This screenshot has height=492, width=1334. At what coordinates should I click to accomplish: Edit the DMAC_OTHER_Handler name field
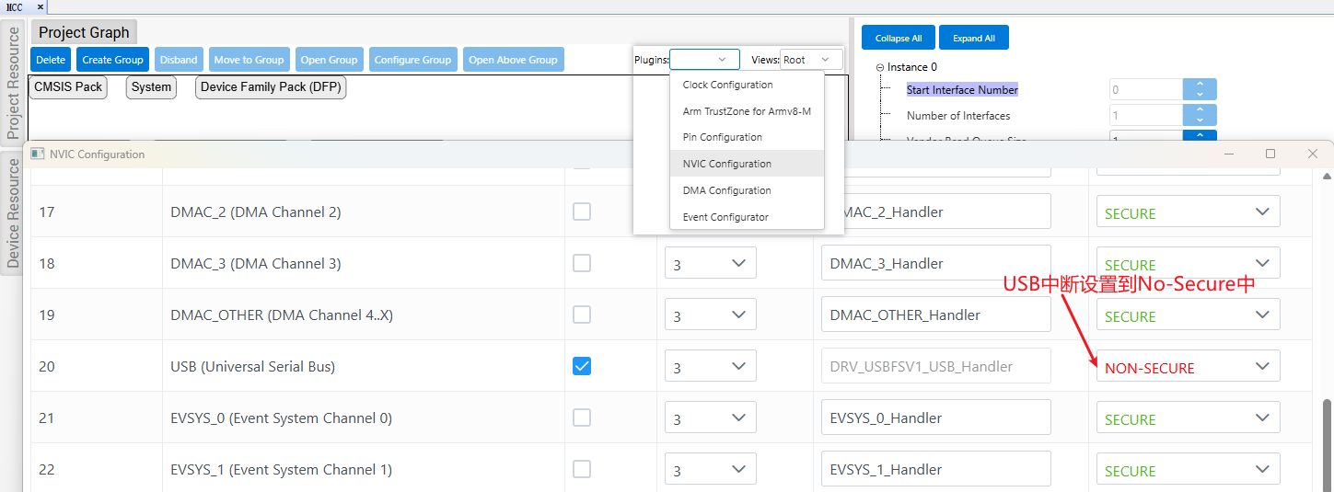935,315
